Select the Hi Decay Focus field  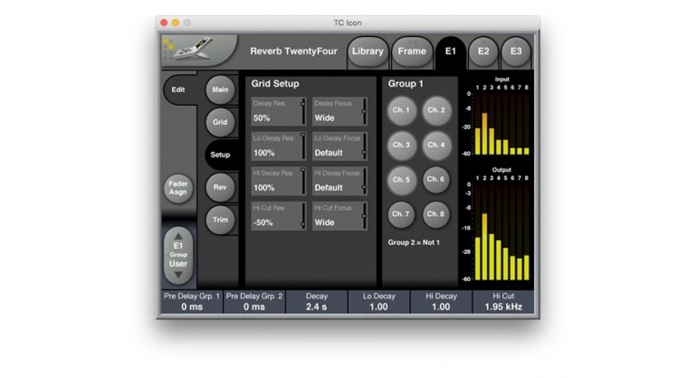(x=340, y=181)
